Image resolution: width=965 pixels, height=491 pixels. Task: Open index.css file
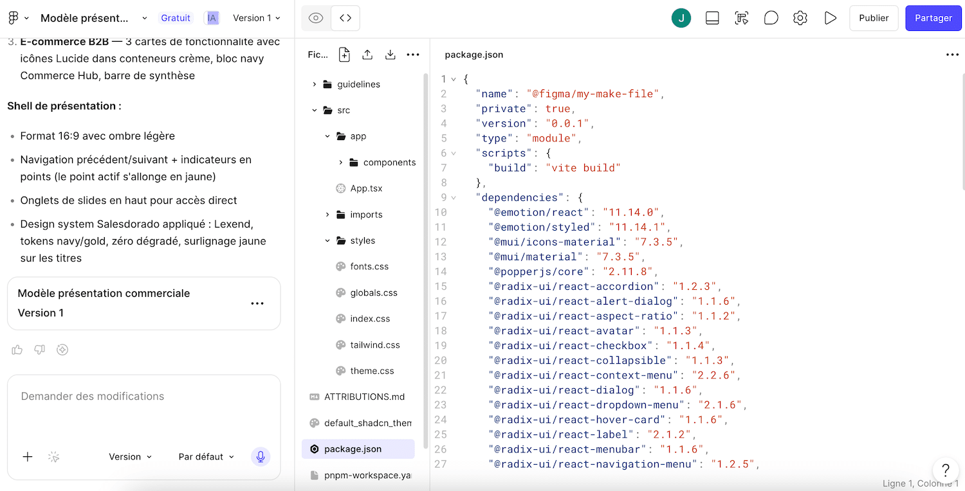370,319
